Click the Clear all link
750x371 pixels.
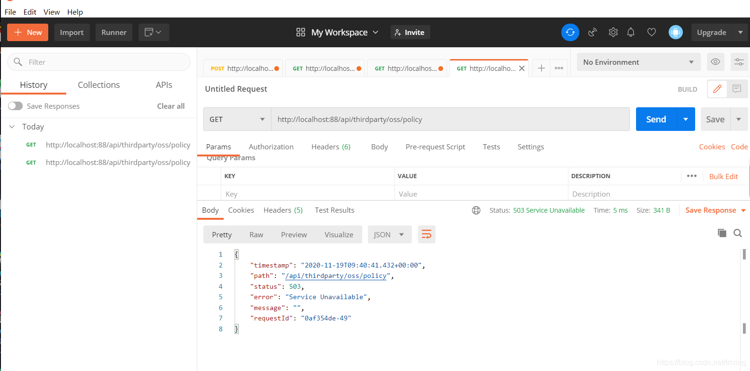[x=171, y=106]
